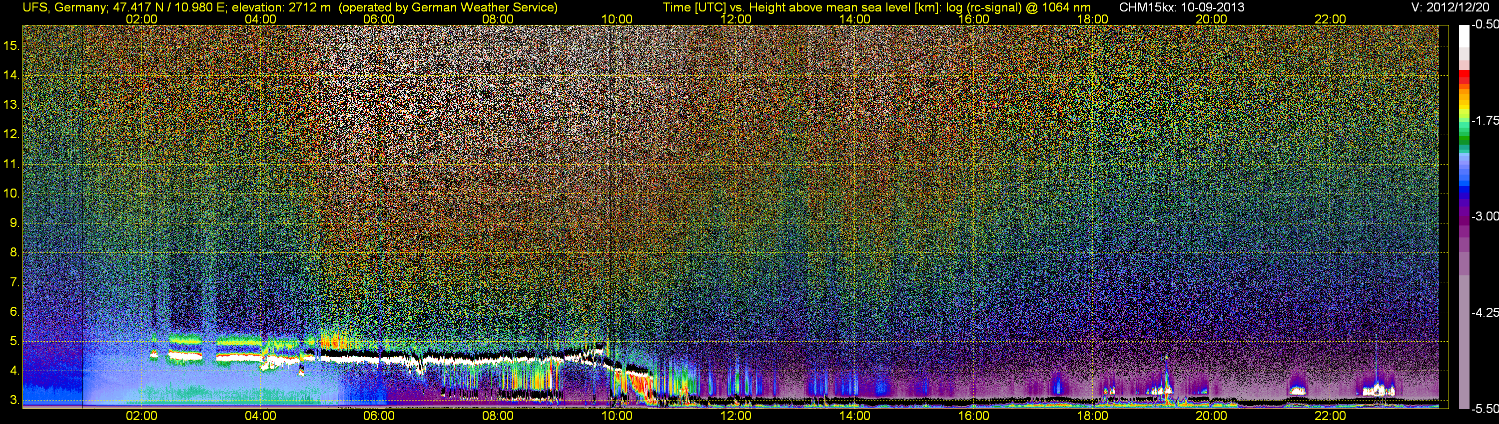Screen dimensions: 1499x424
Task: Pick the 5 km height axis label
Action: point(14,342)
